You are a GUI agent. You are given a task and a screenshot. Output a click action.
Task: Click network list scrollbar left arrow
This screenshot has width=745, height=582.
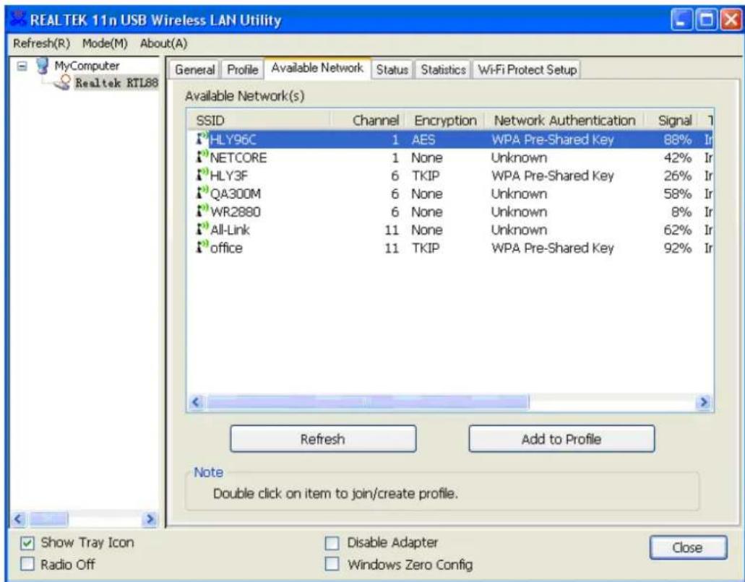195,402
